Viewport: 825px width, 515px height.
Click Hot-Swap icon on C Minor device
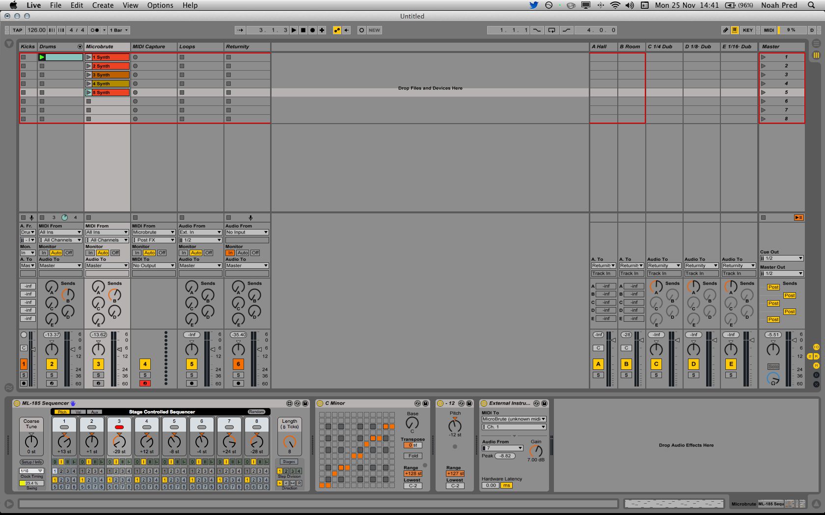[417, 403]
